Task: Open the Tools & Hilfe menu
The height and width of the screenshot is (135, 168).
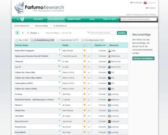Action: point(110,19)
